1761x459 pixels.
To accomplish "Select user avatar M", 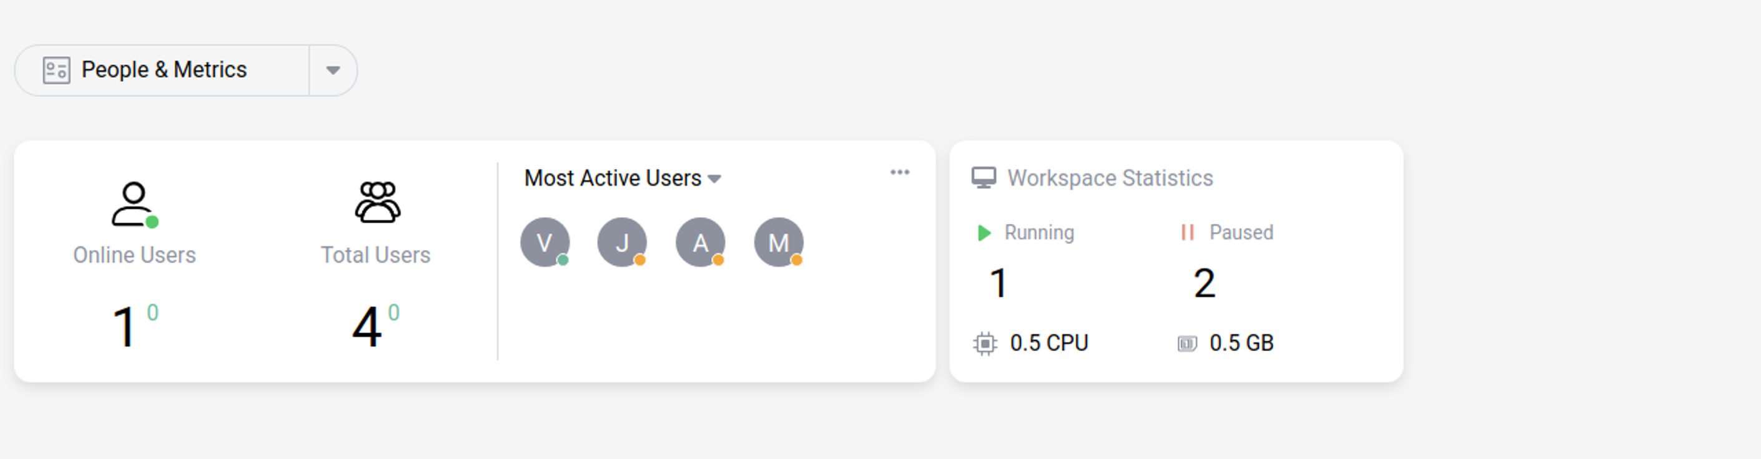I will pos(778,243).
